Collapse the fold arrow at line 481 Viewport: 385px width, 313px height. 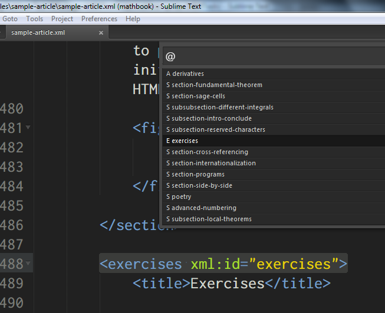point(28,127)
